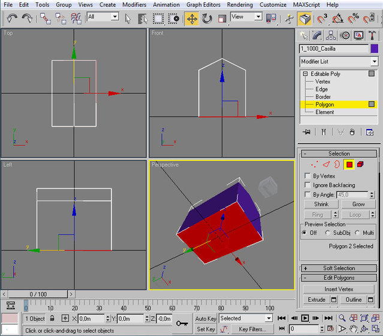Viewport: 383px width, 336px height.
Task: Switch to Vertex sub-object selection icon
Action: click(x=315, y=164)
